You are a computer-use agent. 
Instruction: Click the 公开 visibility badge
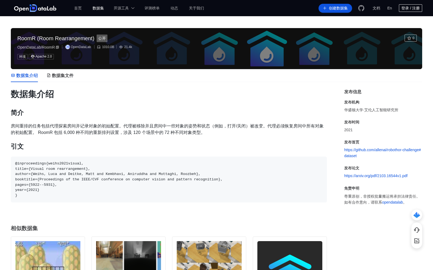point(102,38)
